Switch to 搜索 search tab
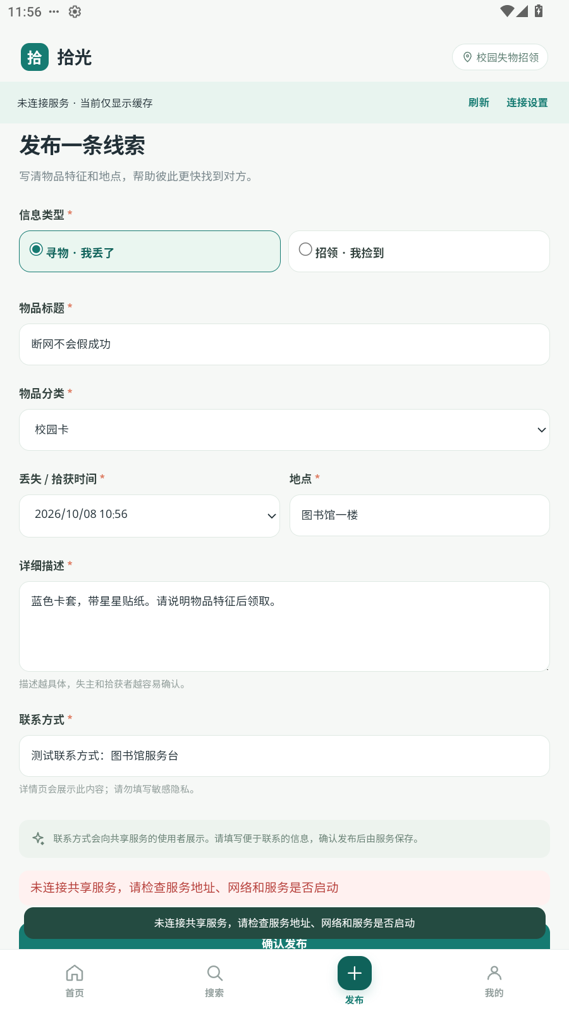 point(214,980)
